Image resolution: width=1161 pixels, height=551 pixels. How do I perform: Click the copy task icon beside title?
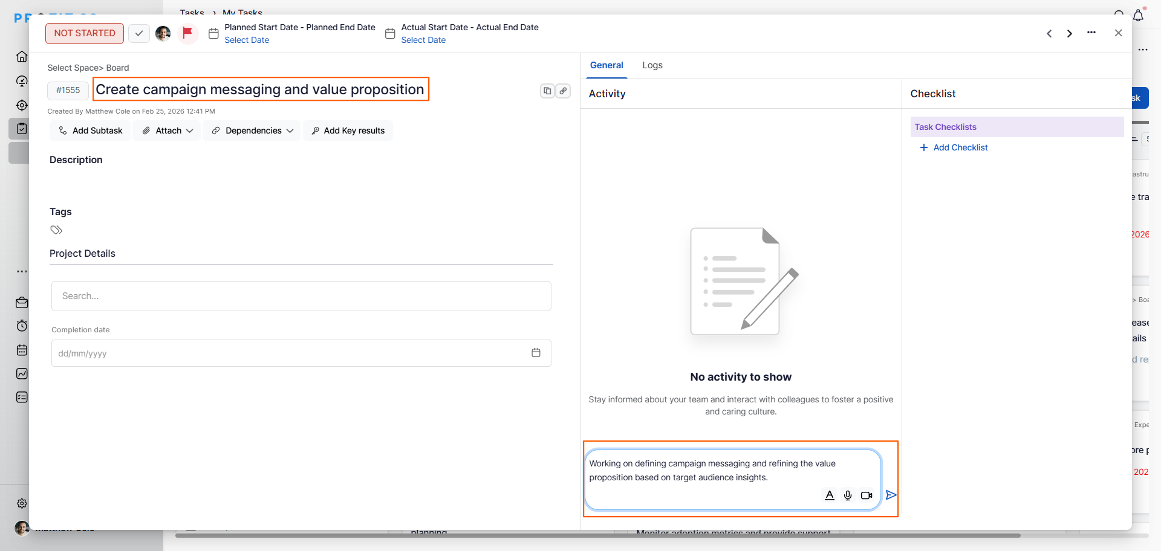coord(547,91)
